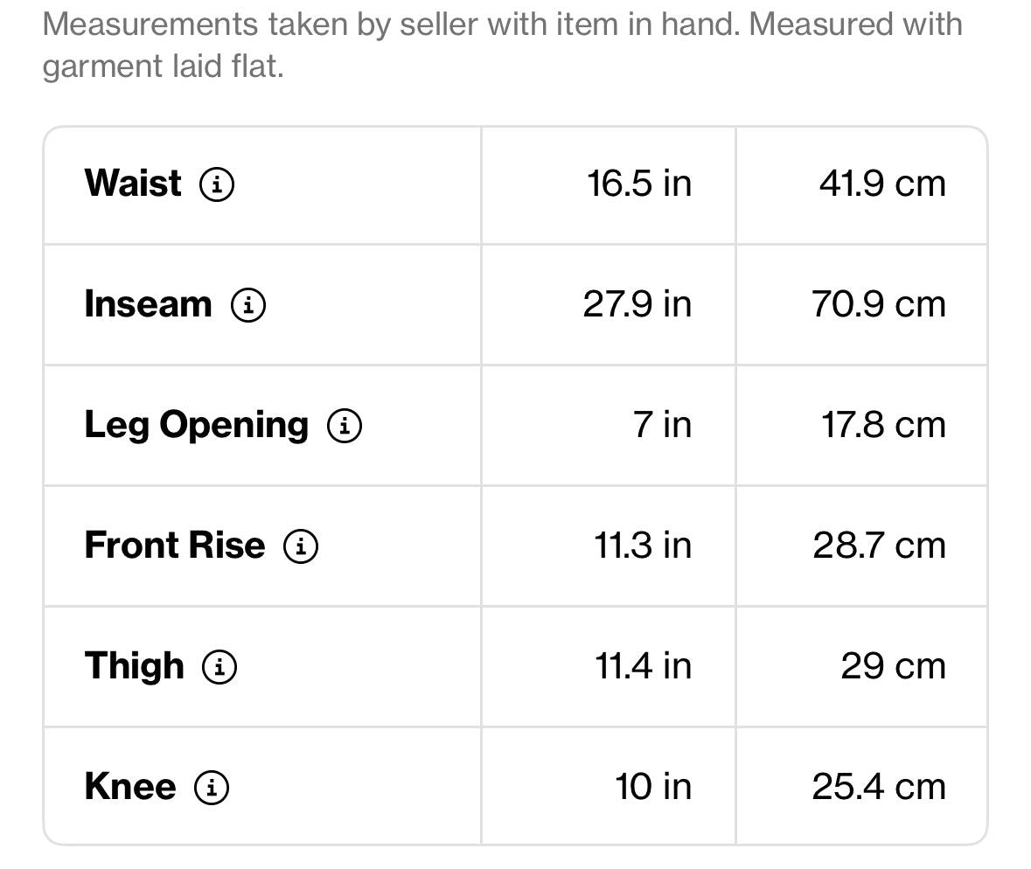Select the Front Rise label
Image resolution: width=1031 pixels, height=869 pixels.
coord(174,545)
